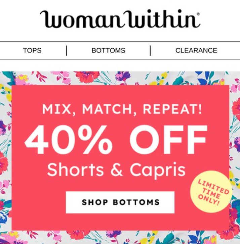240x244 pixels.
Task: Click the divider between TOPS and BOTTOMS
Action: pos(67,51)
